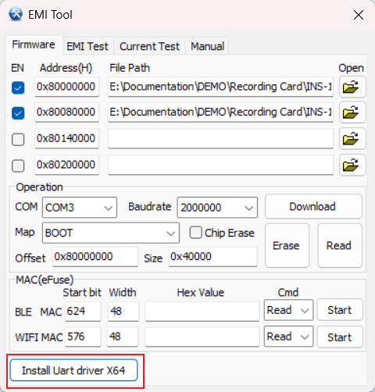Click the WIFI MAC Start bit field 576

(x=83, y=337)
